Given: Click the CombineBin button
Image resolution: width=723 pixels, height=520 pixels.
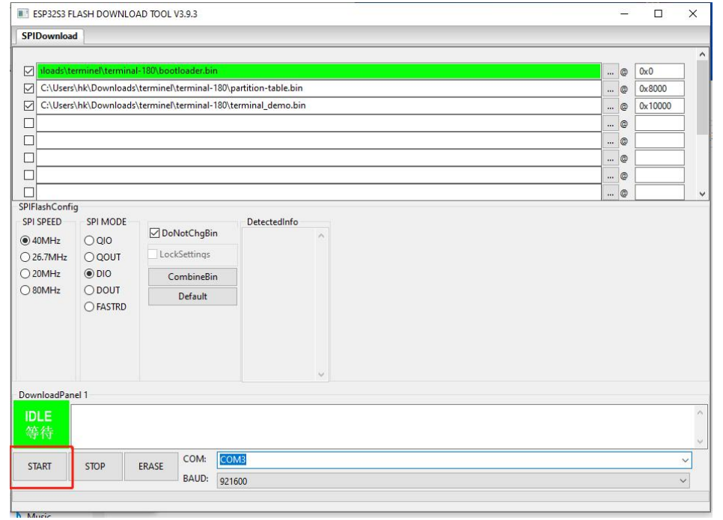Looking at the screenshot, I should [x=192, y=277].
